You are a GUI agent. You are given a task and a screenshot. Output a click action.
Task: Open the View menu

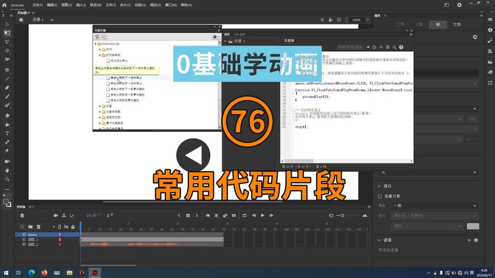(66, 5)
